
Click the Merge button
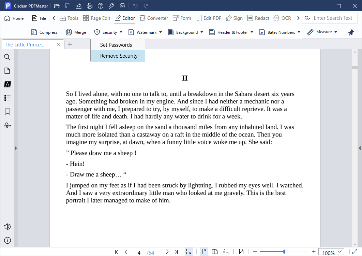click(x=76, y=32)
